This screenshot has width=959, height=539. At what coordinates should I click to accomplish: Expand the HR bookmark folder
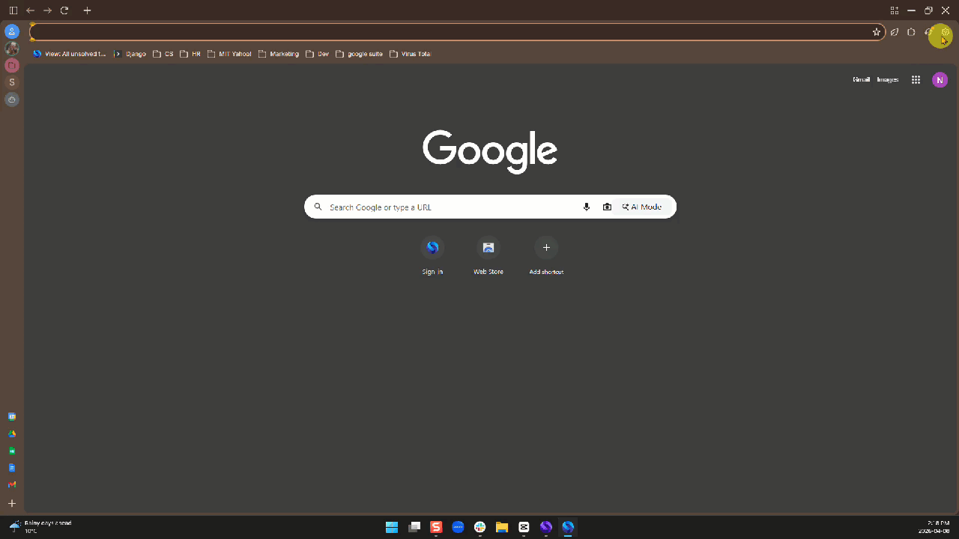[190, 54]
